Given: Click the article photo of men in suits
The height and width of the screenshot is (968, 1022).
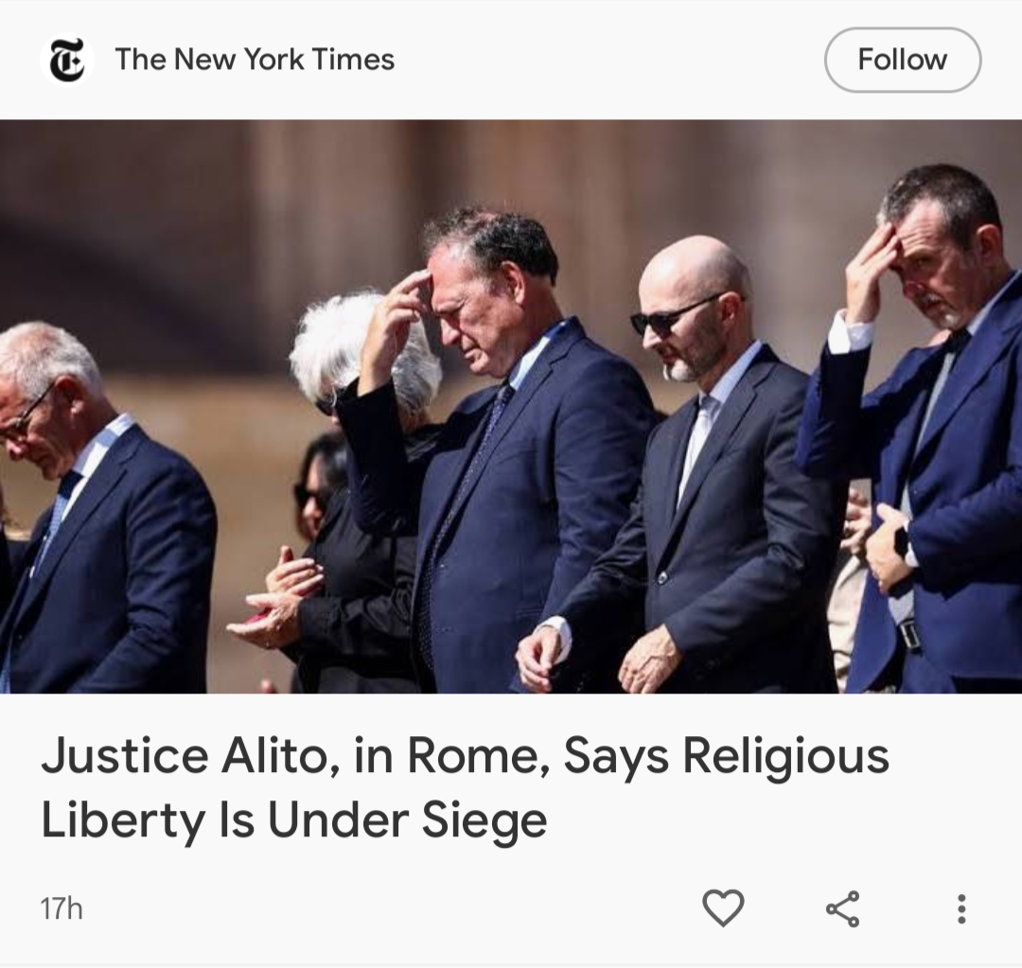Looking at the screenshot, I should [x=511, y=406].
